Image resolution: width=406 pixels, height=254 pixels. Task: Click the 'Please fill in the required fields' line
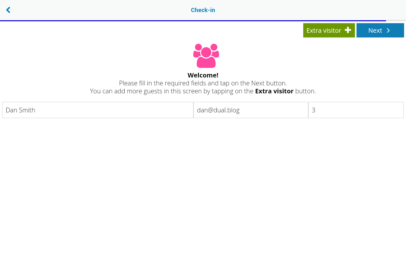[203, 83]
